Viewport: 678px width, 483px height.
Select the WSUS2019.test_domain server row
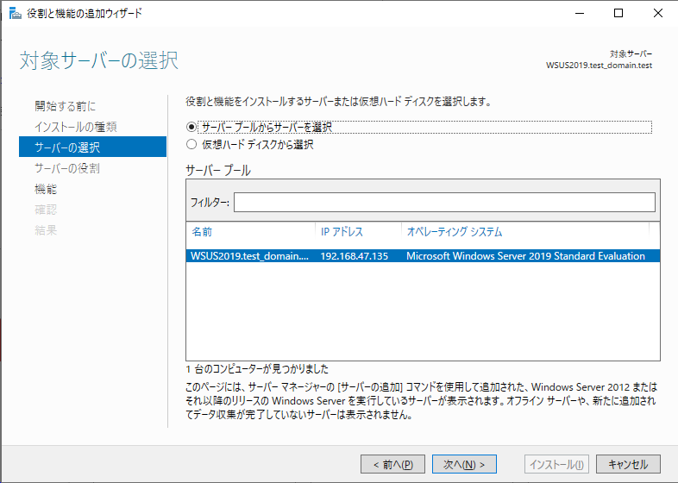[x=423, y=256]
